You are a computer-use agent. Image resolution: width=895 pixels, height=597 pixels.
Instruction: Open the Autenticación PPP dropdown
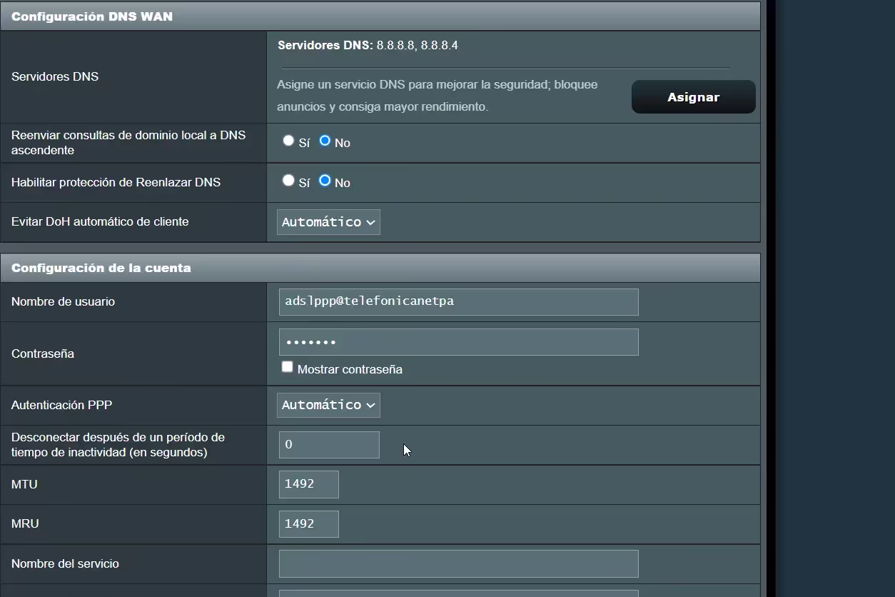[328, 405]
